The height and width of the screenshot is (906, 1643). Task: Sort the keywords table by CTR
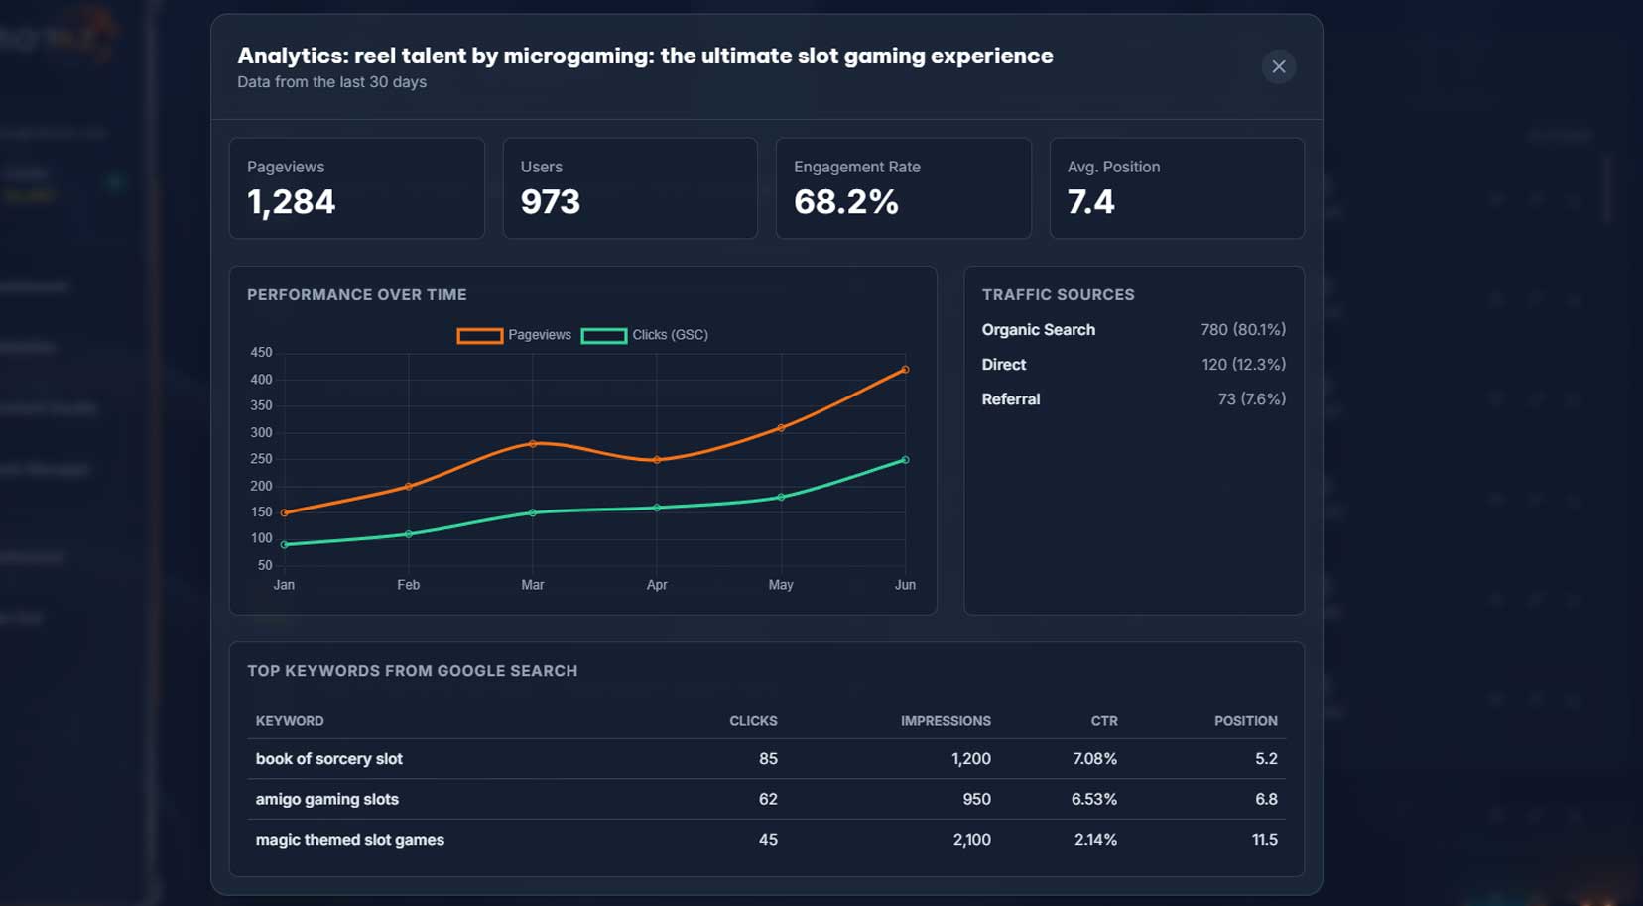(x=1104, y=721)
